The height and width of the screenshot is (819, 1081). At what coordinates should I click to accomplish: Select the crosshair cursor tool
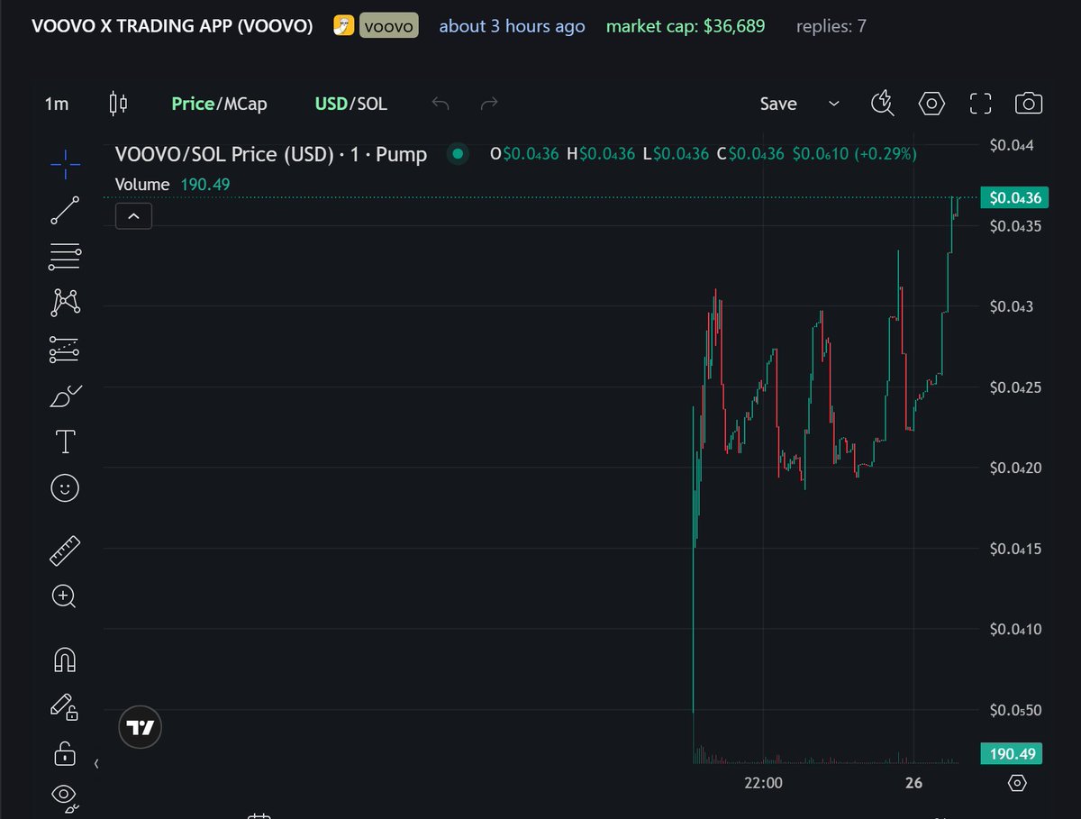(x=64, y=165)
